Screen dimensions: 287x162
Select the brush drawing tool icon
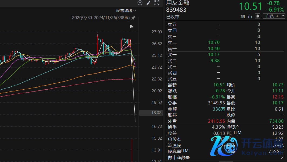148,3
